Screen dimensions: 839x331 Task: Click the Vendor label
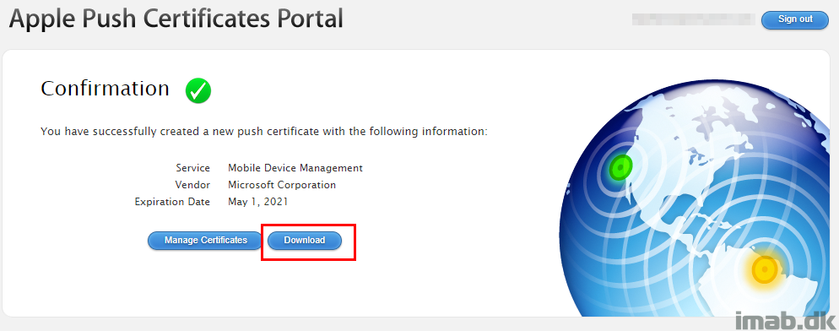pos(192,185)
